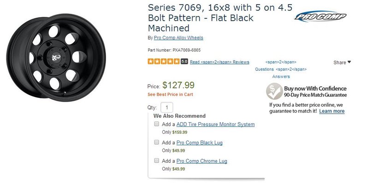This screenshot has width=368, height=183.
Task: Click the Answers link
Action: tap(281, 76)
